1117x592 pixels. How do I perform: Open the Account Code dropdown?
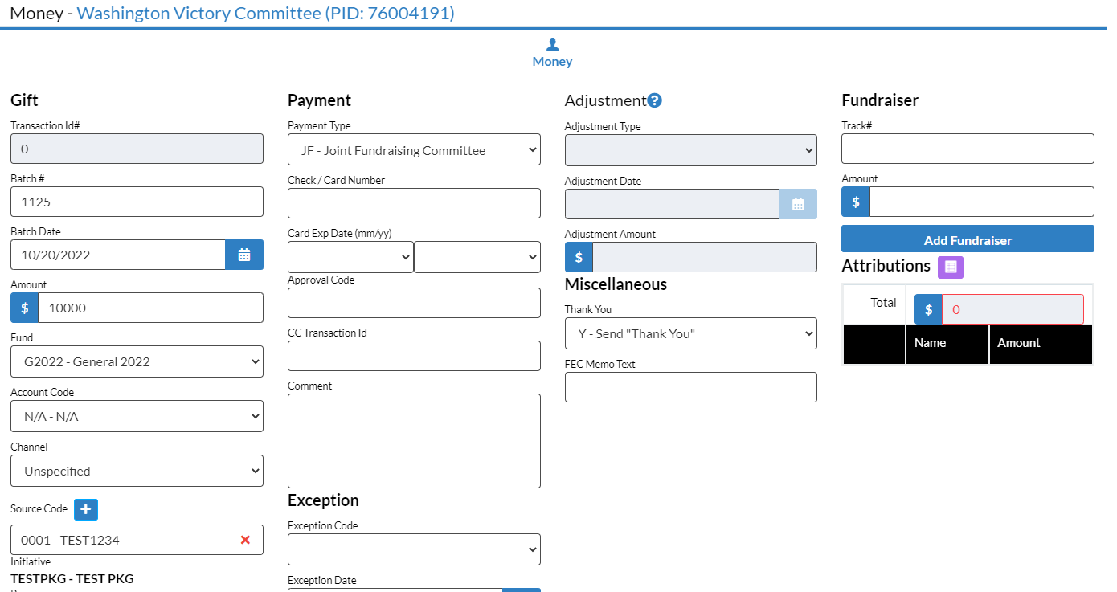[137, 416]
